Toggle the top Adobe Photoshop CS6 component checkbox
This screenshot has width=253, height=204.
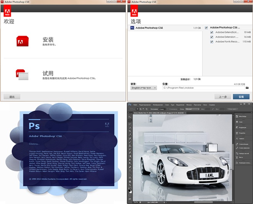206,28
